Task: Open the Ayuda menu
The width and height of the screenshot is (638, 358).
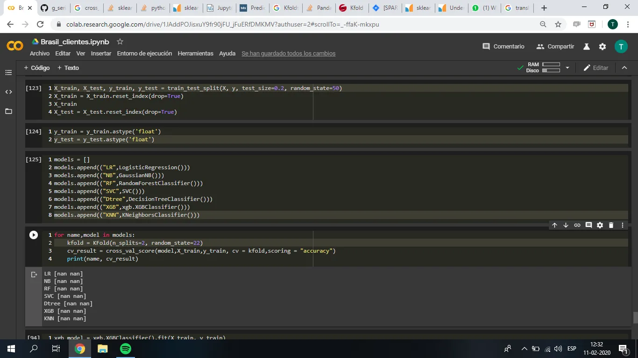Action: [227, 54]
